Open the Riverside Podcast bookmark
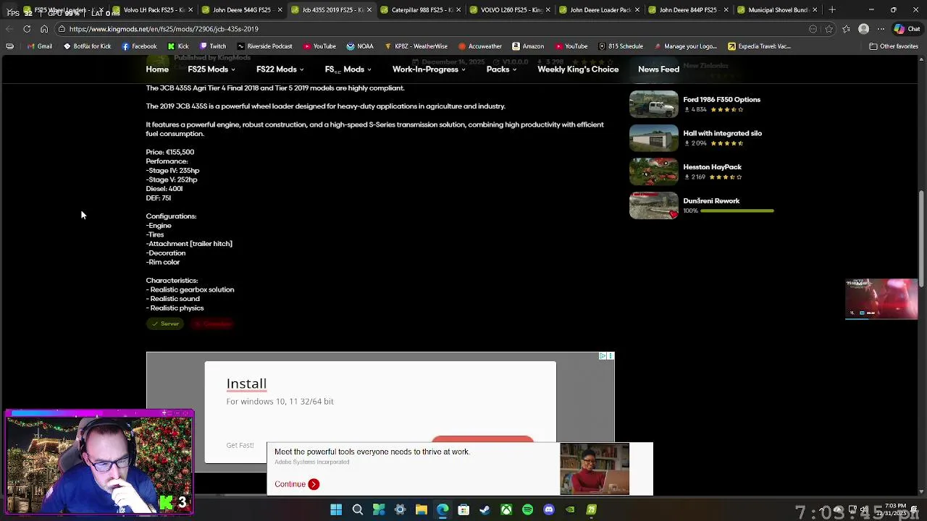Image resolution: width=927 pixels, height=521 pixels. tap(264, 46)
